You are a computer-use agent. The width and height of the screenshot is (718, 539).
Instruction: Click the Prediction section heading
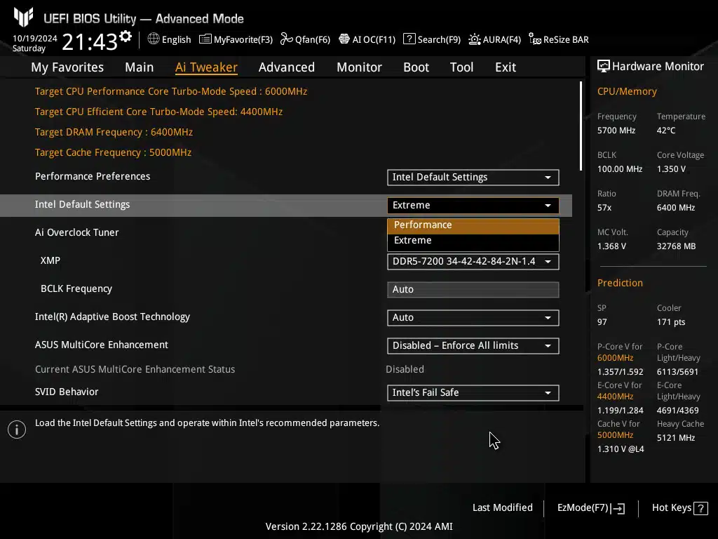tap(620, 284)
